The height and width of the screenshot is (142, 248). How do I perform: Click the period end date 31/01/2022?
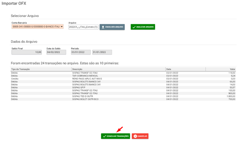102,52
